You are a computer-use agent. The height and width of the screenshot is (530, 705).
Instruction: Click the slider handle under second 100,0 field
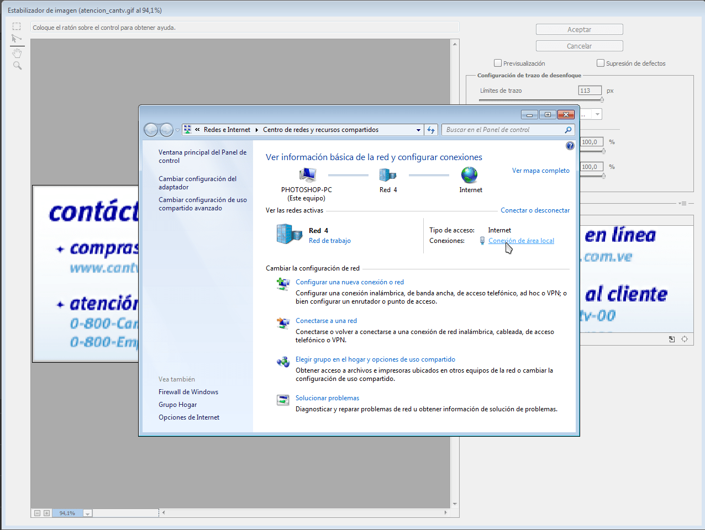click(603, 176)
